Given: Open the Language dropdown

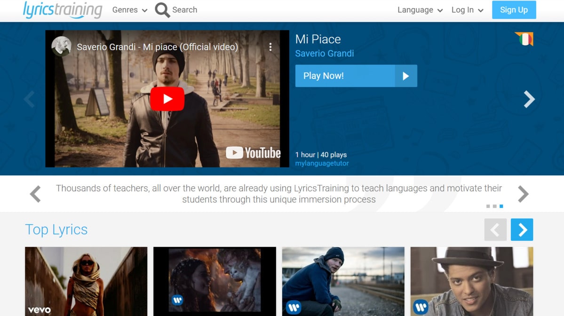Looking at the screenshot, I should (x=420, y=10).
